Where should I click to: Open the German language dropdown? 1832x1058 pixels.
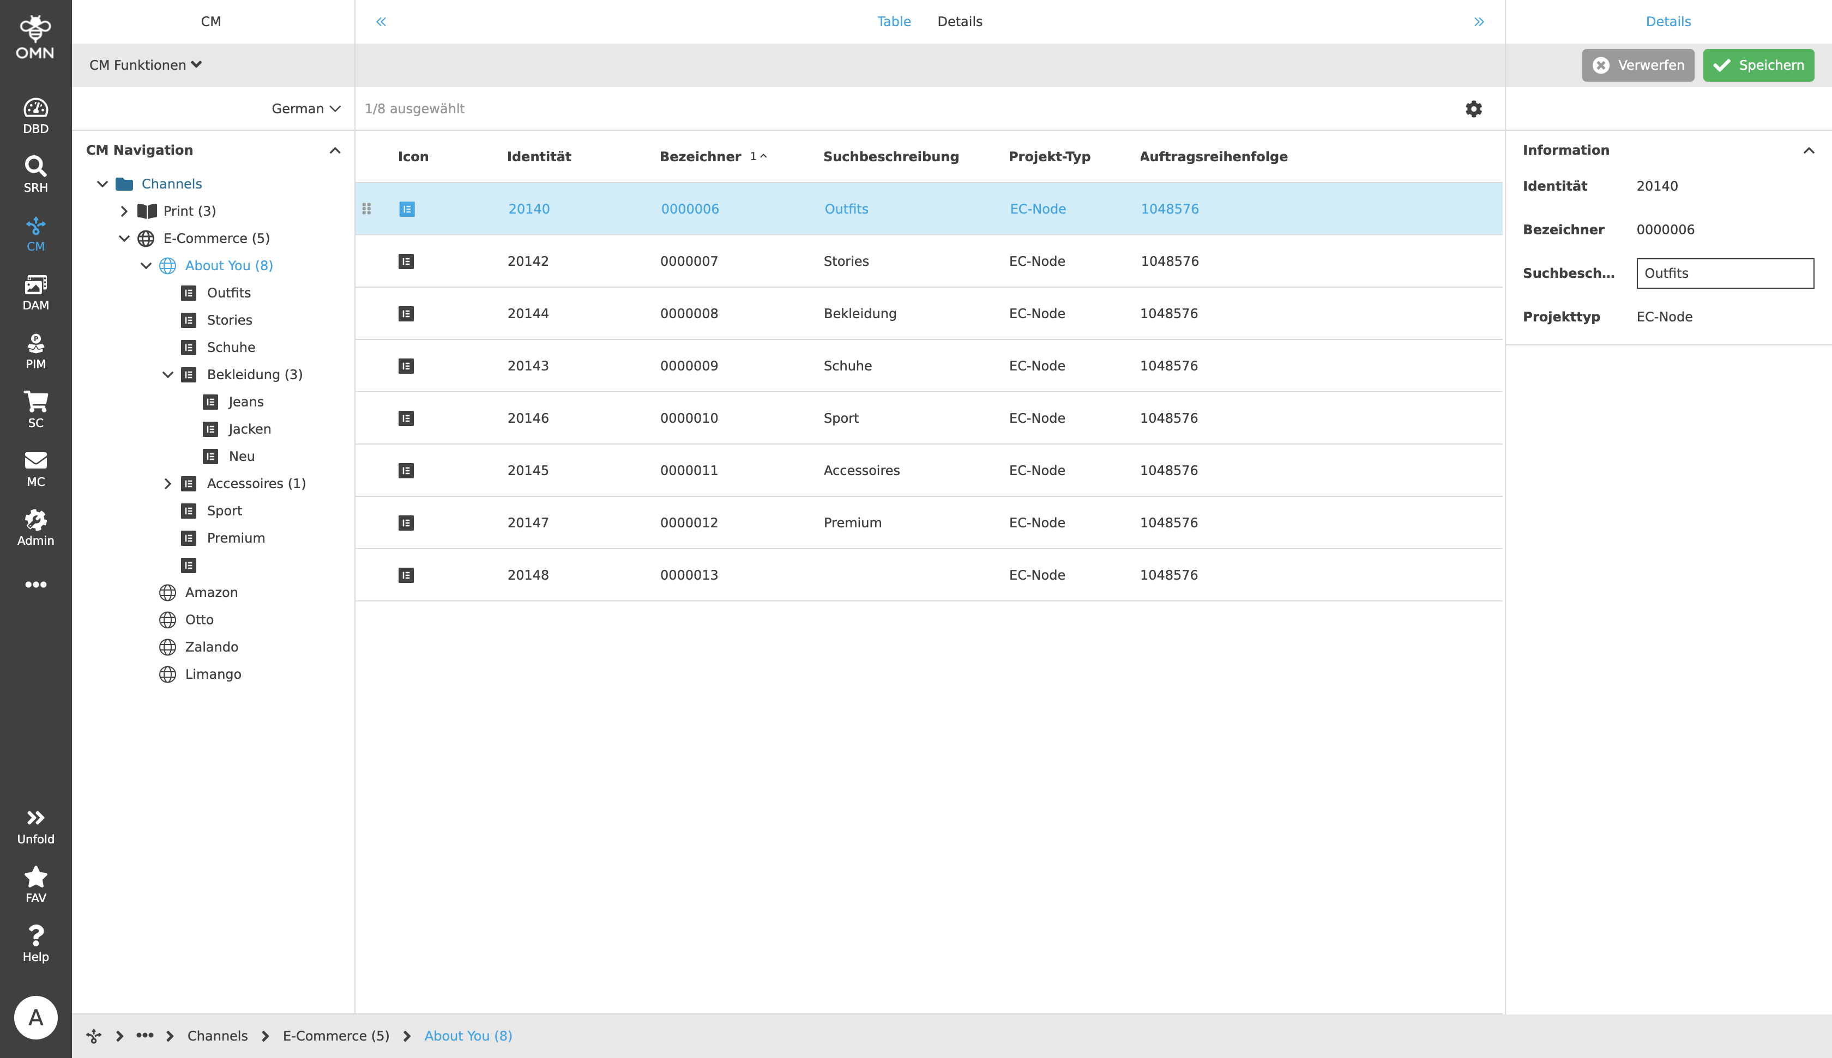(x=305, y=109)
